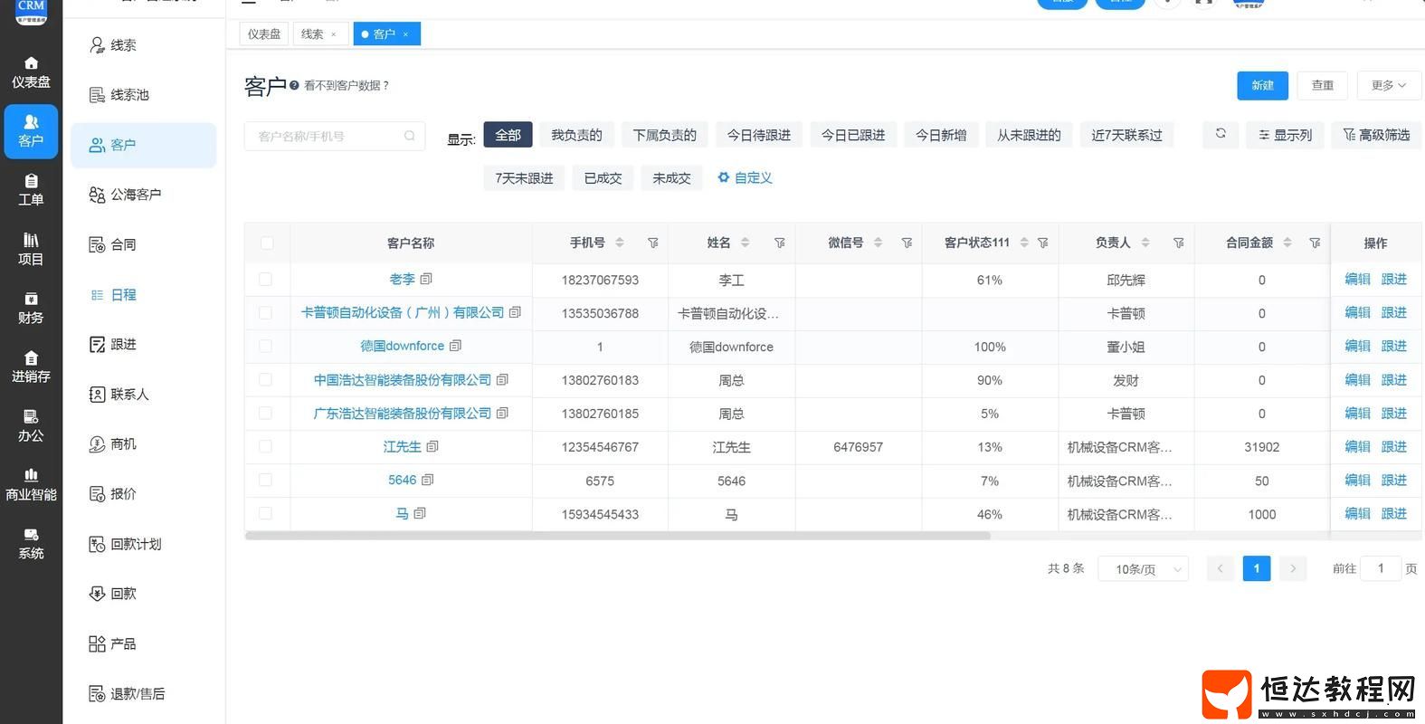1425x724 pixels.
Task: Click 跟进 for the 马 row
Action: tap(1393, 513)
